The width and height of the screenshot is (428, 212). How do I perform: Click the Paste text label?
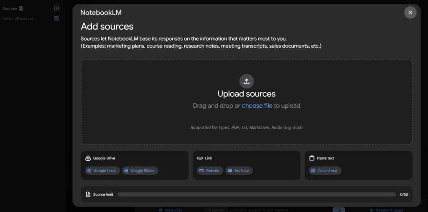point(325,158)
